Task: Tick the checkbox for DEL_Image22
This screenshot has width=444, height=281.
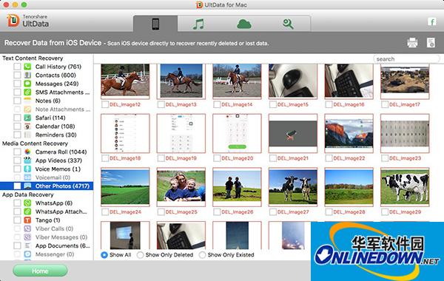Action: point(329,158)
